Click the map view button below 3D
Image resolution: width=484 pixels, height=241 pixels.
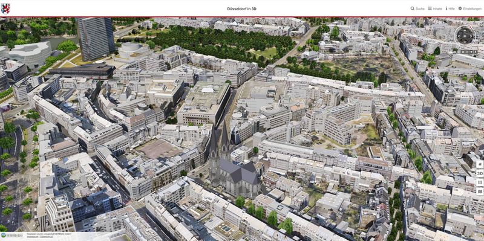tap(480, 191)
